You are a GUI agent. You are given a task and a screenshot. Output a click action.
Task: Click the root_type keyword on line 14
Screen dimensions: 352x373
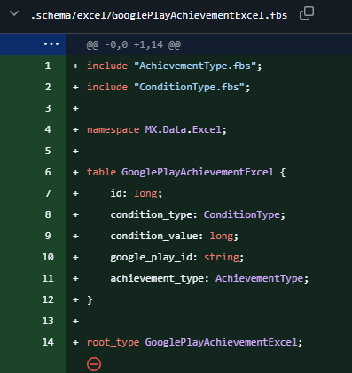(x=113, y=342)
